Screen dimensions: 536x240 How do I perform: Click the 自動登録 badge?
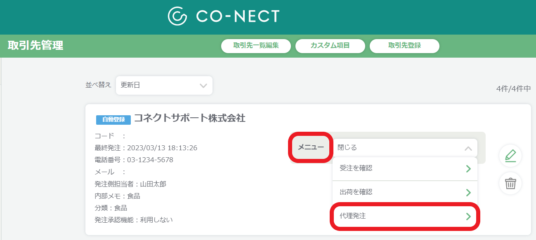[x=113, y=119]
